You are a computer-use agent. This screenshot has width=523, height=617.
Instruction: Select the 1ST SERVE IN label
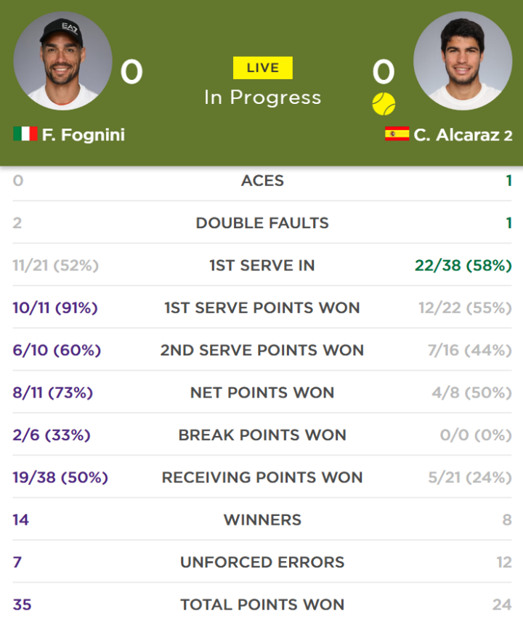262,265
